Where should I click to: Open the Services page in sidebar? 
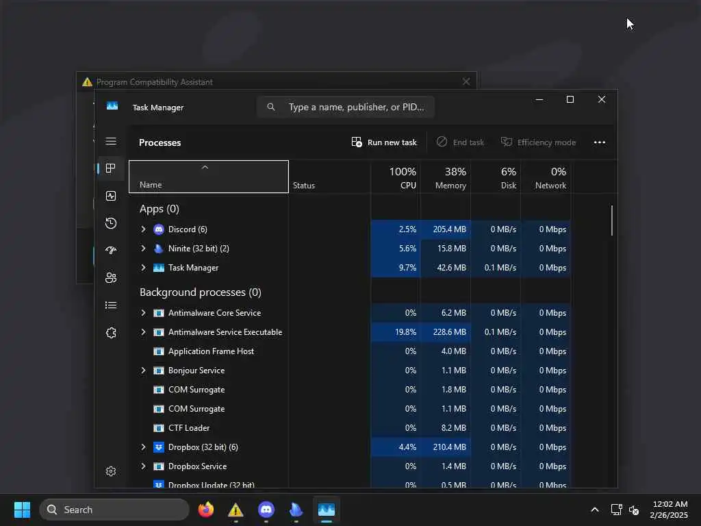coord(111,333)
